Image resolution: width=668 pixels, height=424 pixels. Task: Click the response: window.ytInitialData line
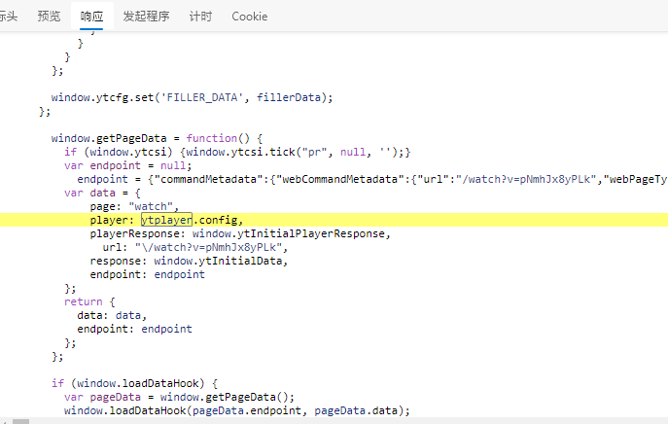190,262
